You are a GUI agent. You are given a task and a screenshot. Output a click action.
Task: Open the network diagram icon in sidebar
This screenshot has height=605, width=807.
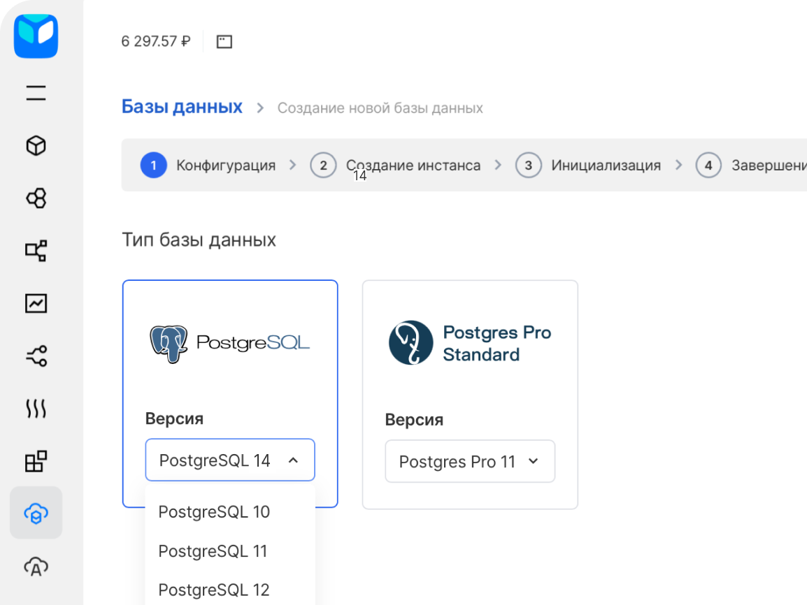click(x=36, y=251)
